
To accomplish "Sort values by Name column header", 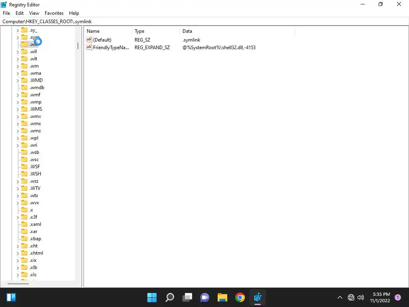I will pyautogui.click(x=108, y=31).
